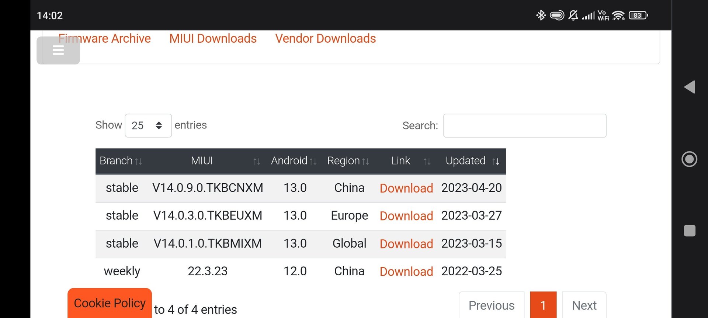
Task: Open Firmware Archive page
Action: click(x=104, y=38)
